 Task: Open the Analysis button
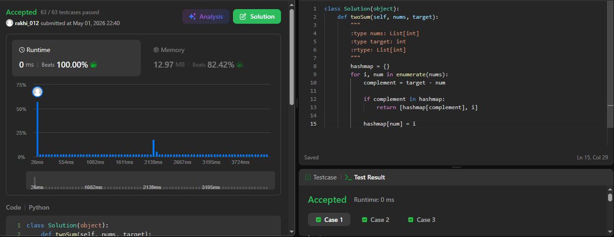(x=205, y=16)
